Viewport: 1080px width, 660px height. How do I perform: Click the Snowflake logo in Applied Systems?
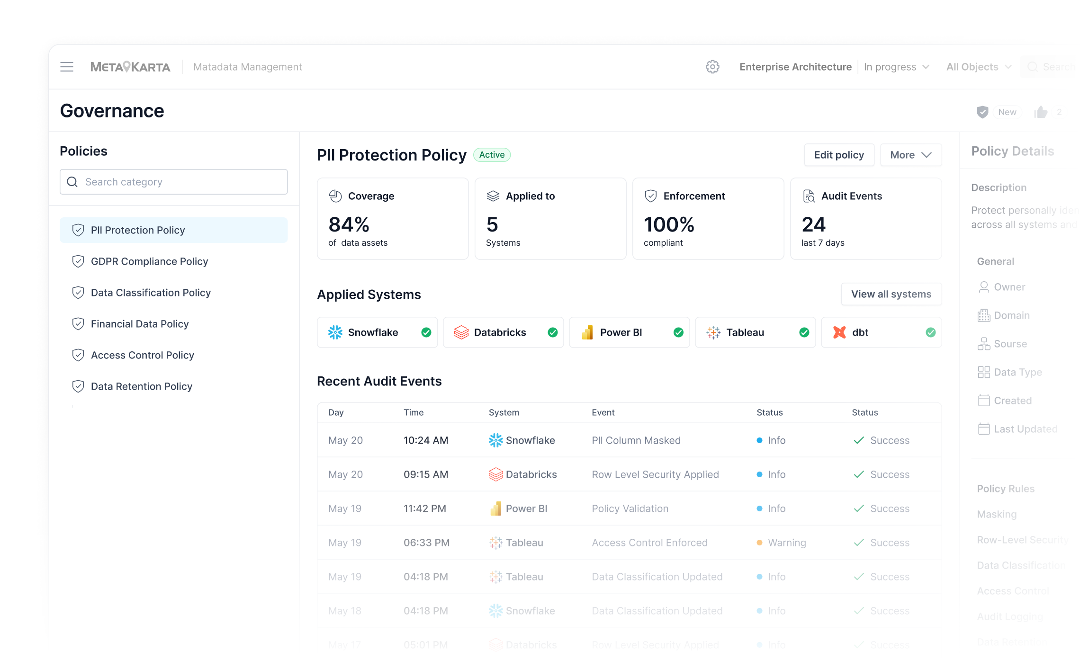335,332
